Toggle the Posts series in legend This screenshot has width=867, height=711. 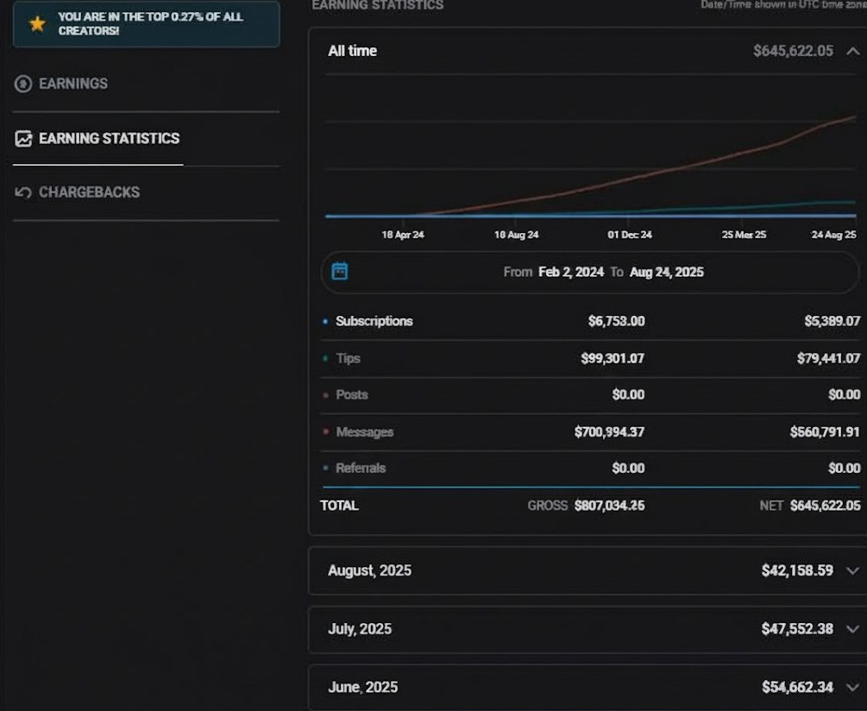pyautogui.click(x=351, y=394)
